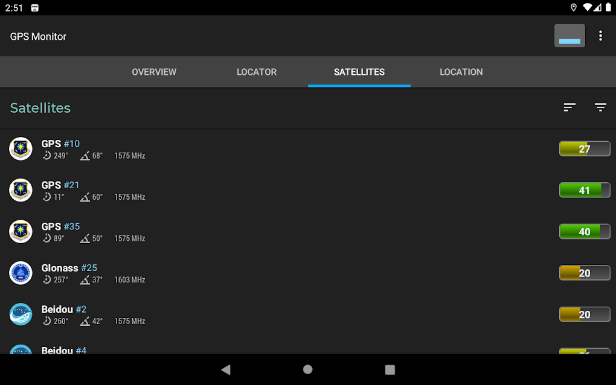Image resolution: width=616 pixels, height=385 pixels.
Task: Switch to the LOCATION tab
Action: pos(461,72)
